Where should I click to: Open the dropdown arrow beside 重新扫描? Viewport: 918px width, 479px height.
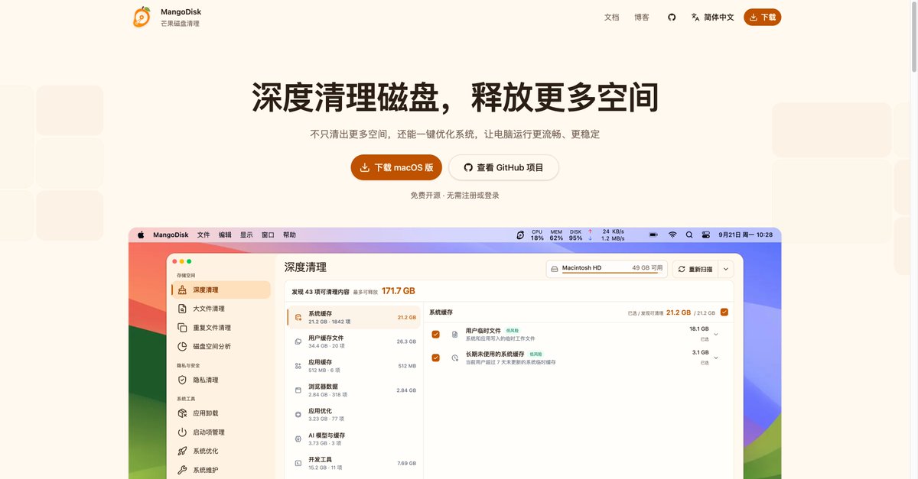click(x=725, y=269)
